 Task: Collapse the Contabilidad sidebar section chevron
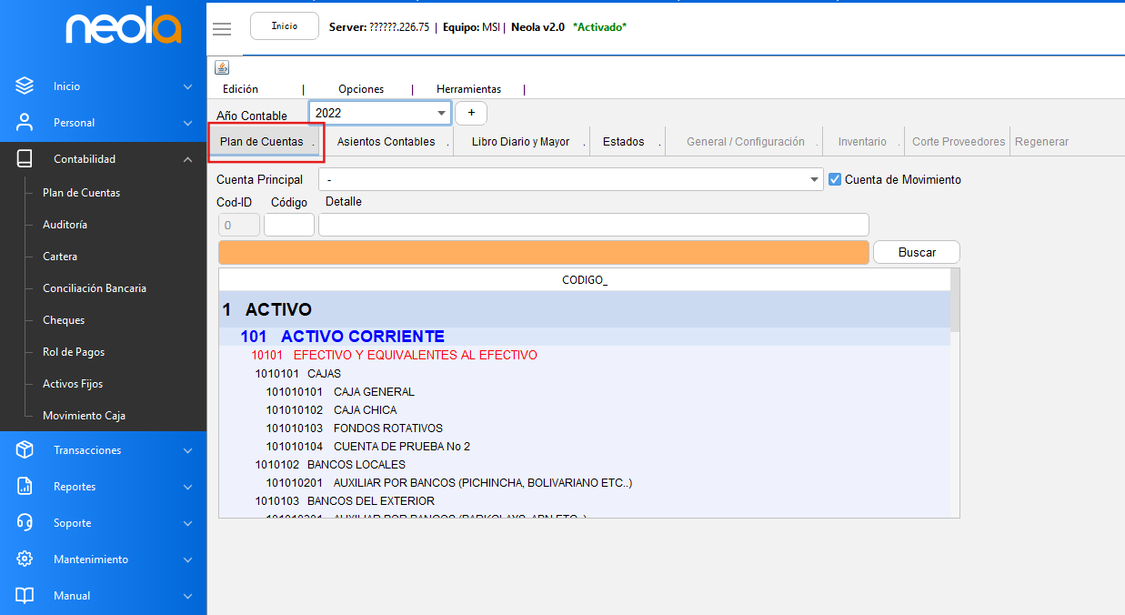click(x=187, y=159)
